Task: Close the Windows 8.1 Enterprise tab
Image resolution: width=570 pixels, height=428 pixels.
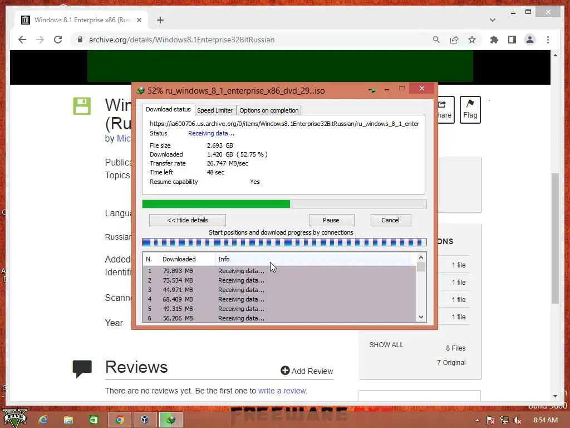Action: pos(139,20)
